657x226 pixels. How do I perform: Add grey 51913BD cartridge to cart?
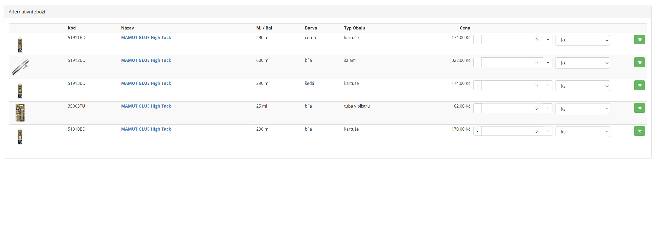[639, 85]
